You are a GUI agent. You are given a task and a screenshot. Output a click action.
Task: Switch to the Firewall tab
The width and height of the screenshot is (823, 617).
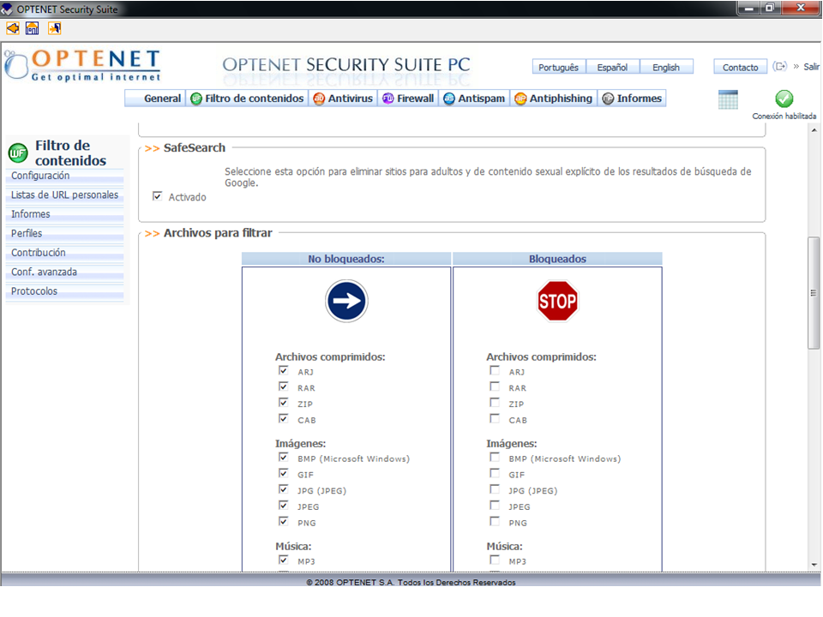[408, 99]
